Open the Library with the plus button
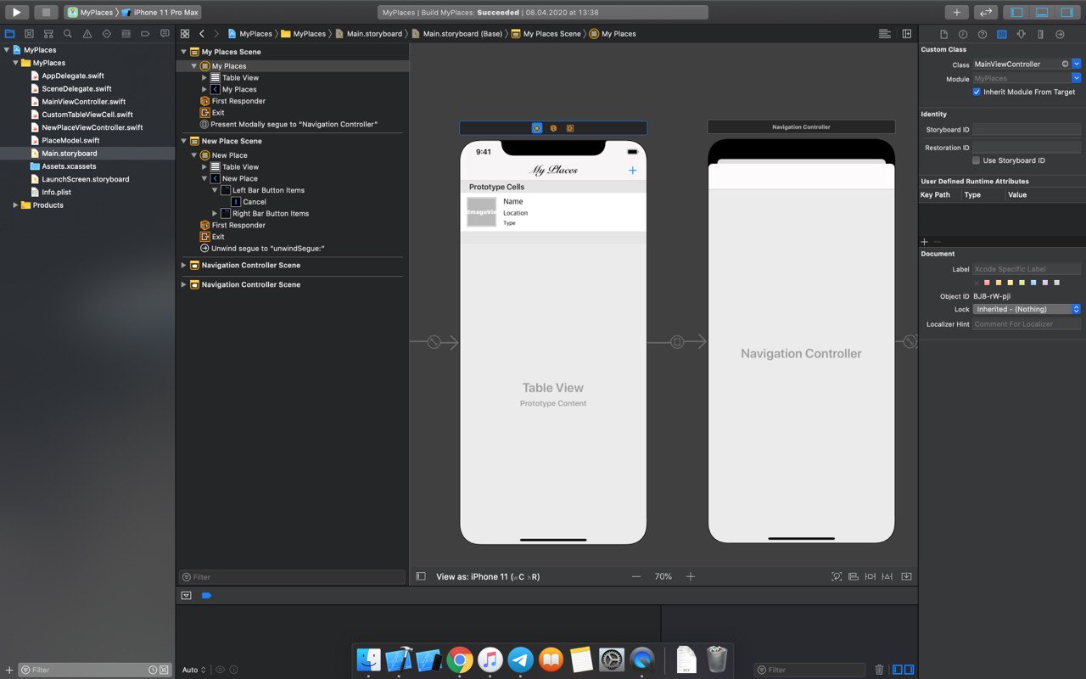1086x679 pixels. [x=956, y=12]
